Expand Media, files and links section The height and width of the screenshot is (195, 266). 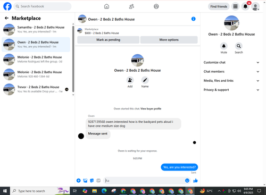tap(231, 81)
